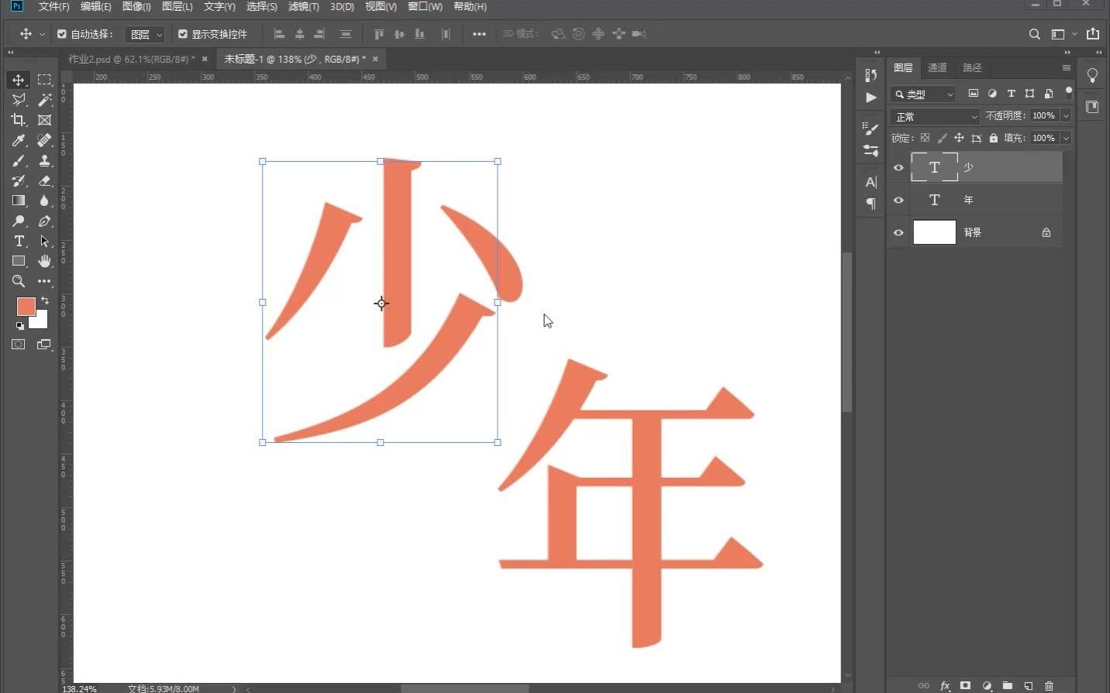This screenshot has width=1110, height=693.
Task: Select the Eyedropper tool
Action: pyautogui.click(x=19, y=140)
